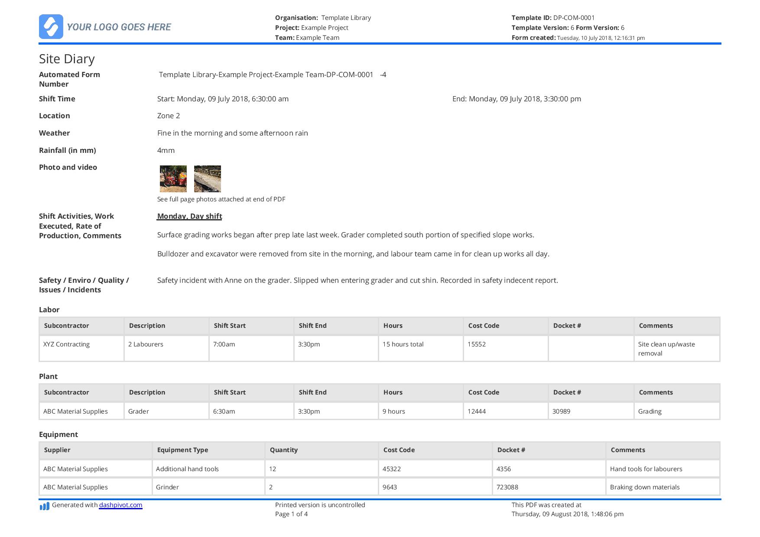This screenshot has height=537, width=760.
Task: Click the '7:00am' shift start cell
Action: tap(251, 349)
